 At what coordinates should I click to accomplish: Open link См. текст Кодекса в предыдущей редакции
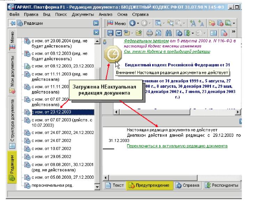point(167,52)
